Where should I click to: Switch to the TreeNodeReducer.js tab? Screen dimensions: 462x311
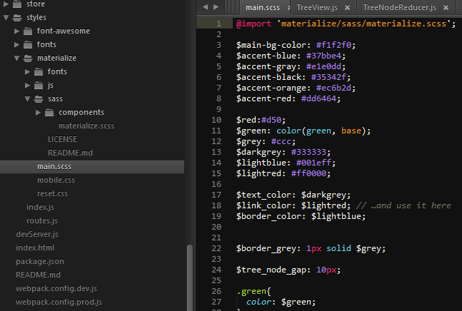click(399, 7)
